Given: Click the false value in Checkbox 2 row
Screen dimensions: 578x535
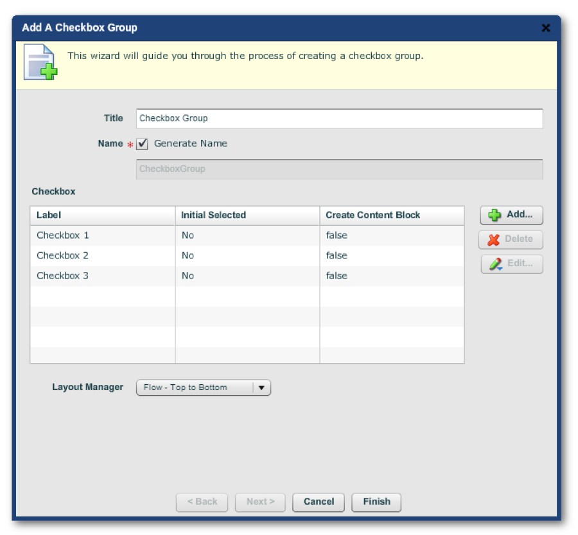Looking at the screenshot, I should [337, 255].
